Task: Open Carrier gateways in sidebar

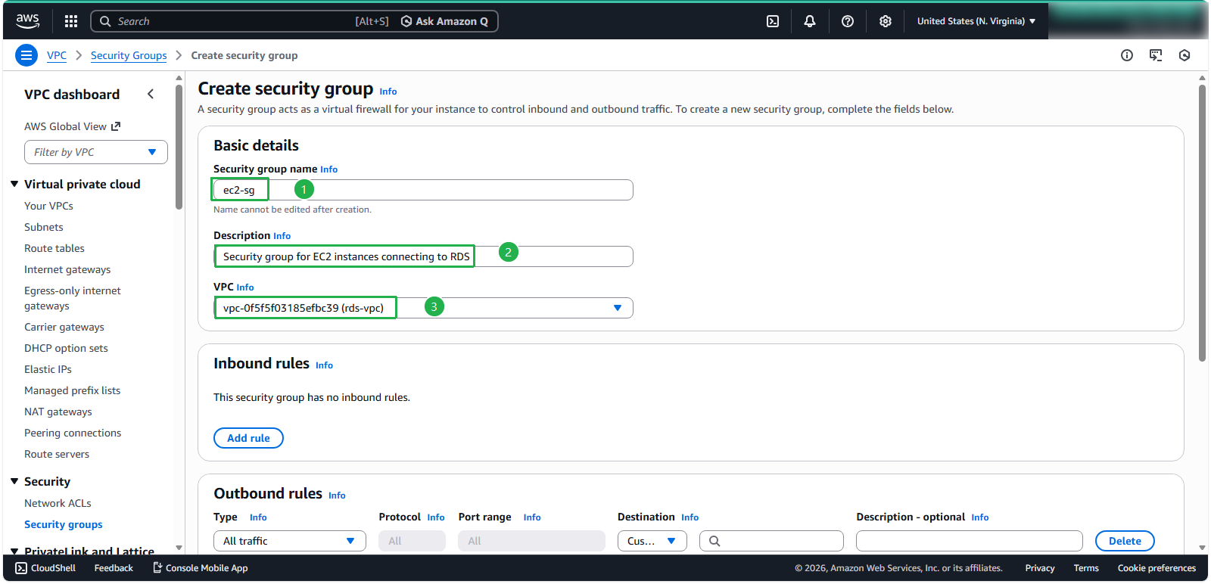Action: coord(64,327)
